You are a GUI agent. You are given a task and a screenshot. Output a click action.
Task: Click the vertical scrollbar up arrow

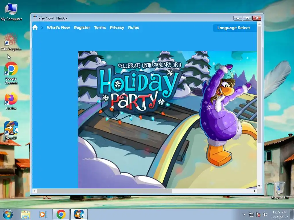coord(259,24)
